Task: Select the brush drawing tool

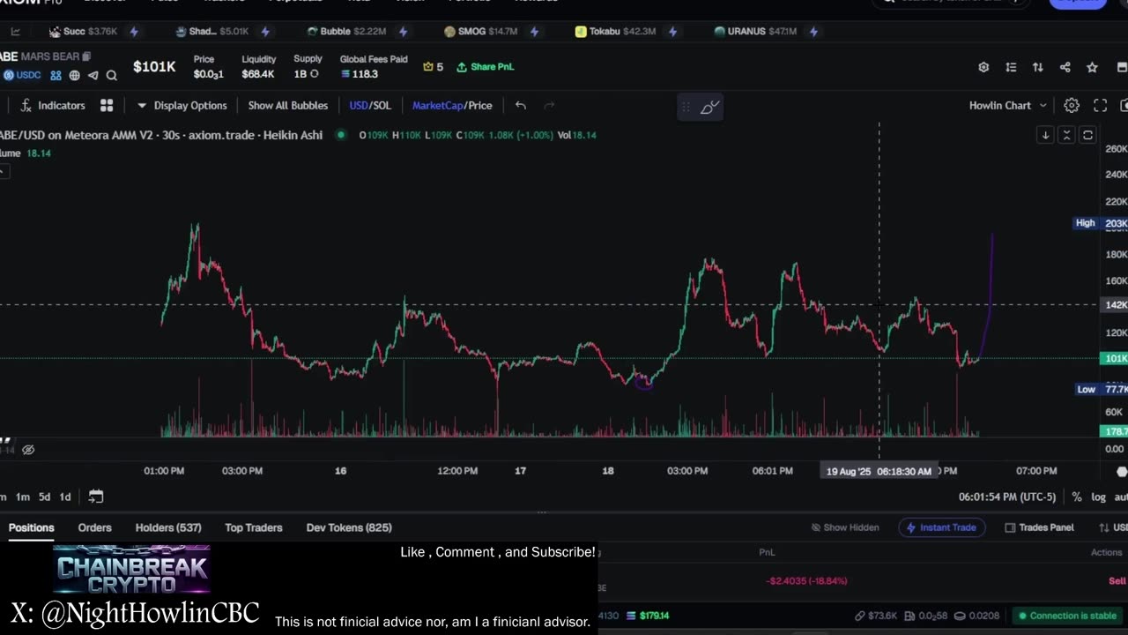Action: click(710, 108)
